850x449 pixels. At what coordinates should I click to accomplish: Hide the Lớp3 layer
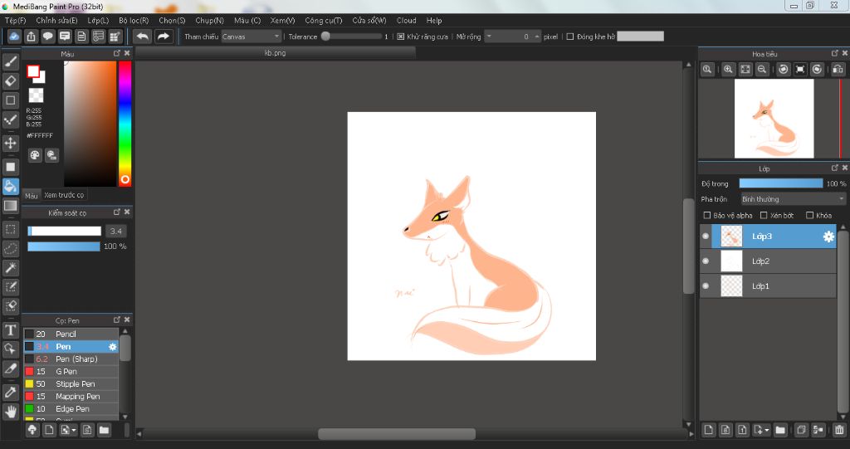click(706, 236)
